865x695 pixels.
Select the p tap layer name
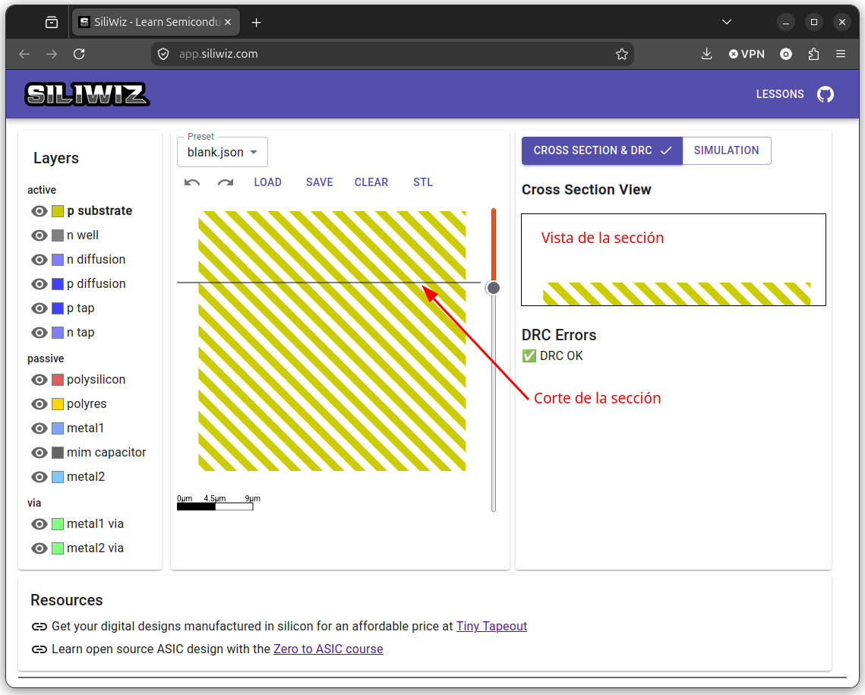[x=81, y=308]
